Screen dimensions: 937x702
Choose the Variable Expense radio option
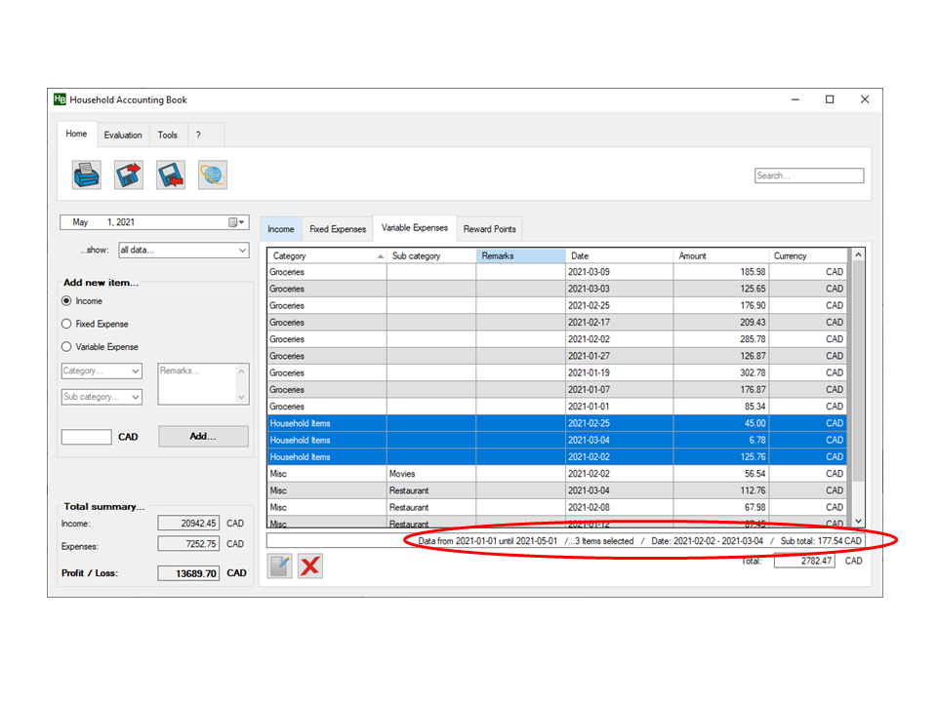66,347
